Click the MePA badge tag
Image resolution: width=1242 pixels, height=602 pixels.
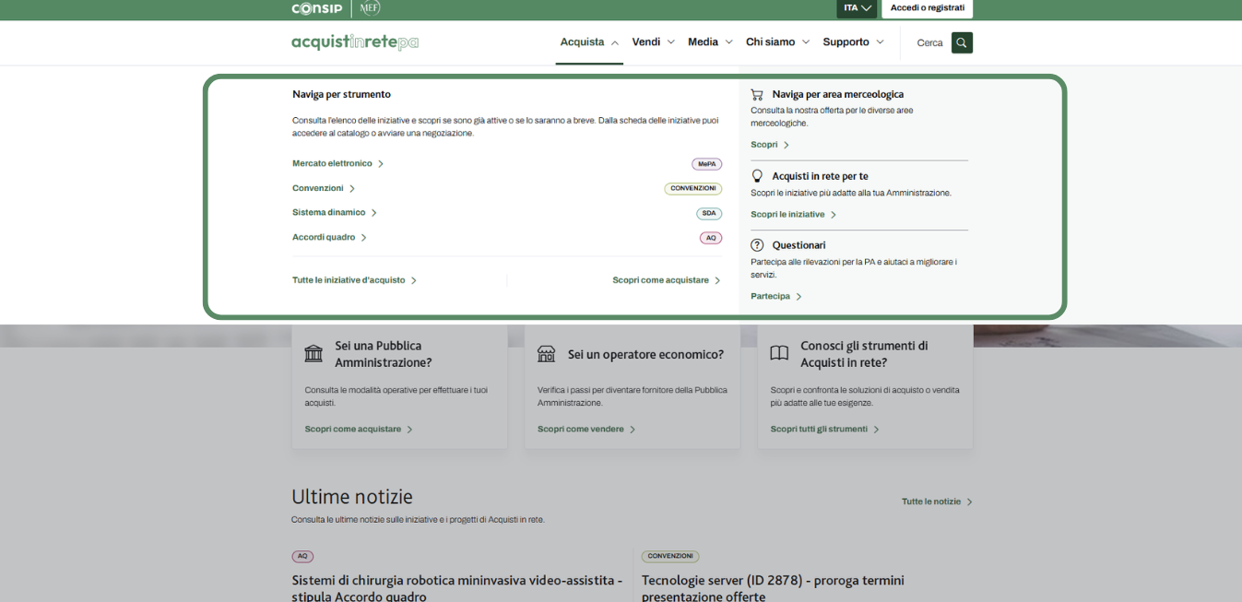(x=706, y=164)
